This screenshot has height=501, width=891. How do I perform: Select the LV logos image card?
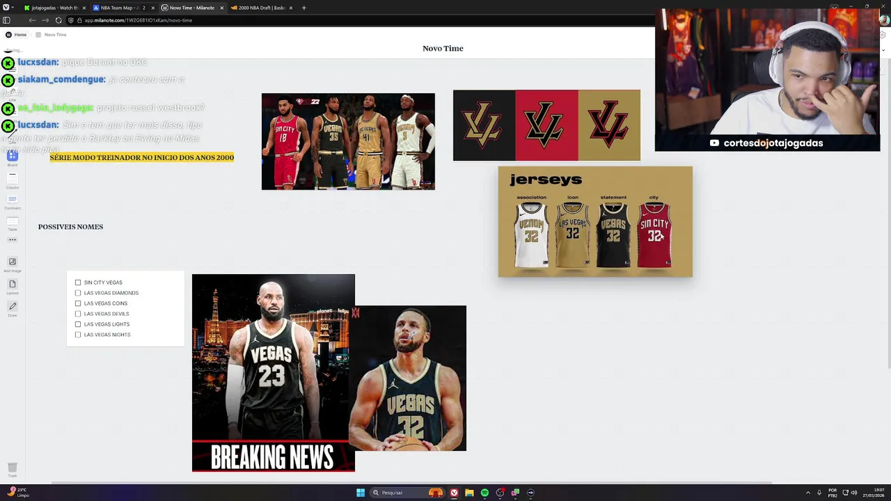click(546, 125)
